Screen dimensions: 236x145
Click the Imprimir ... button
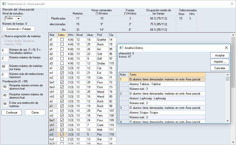(x=220, y=62)
